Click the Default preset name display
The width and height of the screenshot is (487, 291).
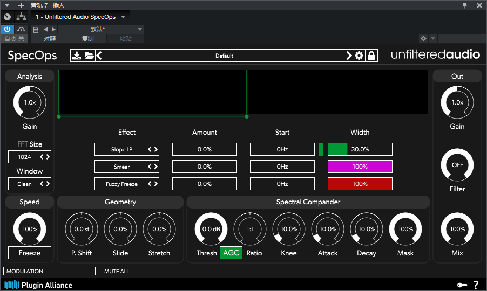[224, 56]
